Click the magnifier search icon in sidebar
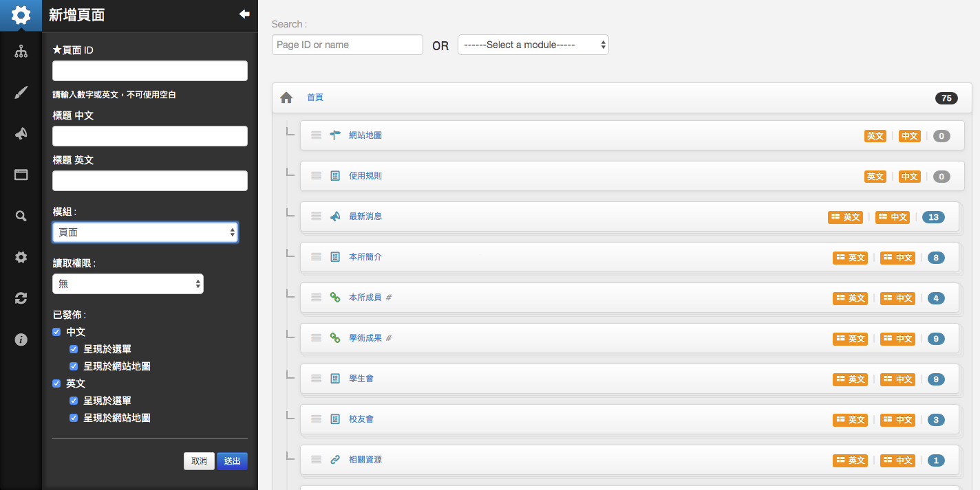Screen dimensions: 980x490 [21, 216]
